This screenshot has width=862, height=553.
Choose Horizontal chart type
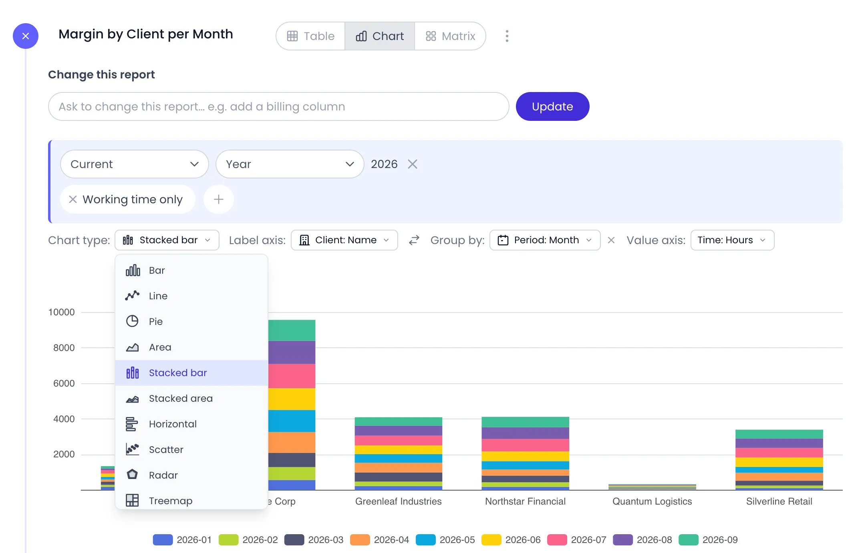(x=191, y=424)
